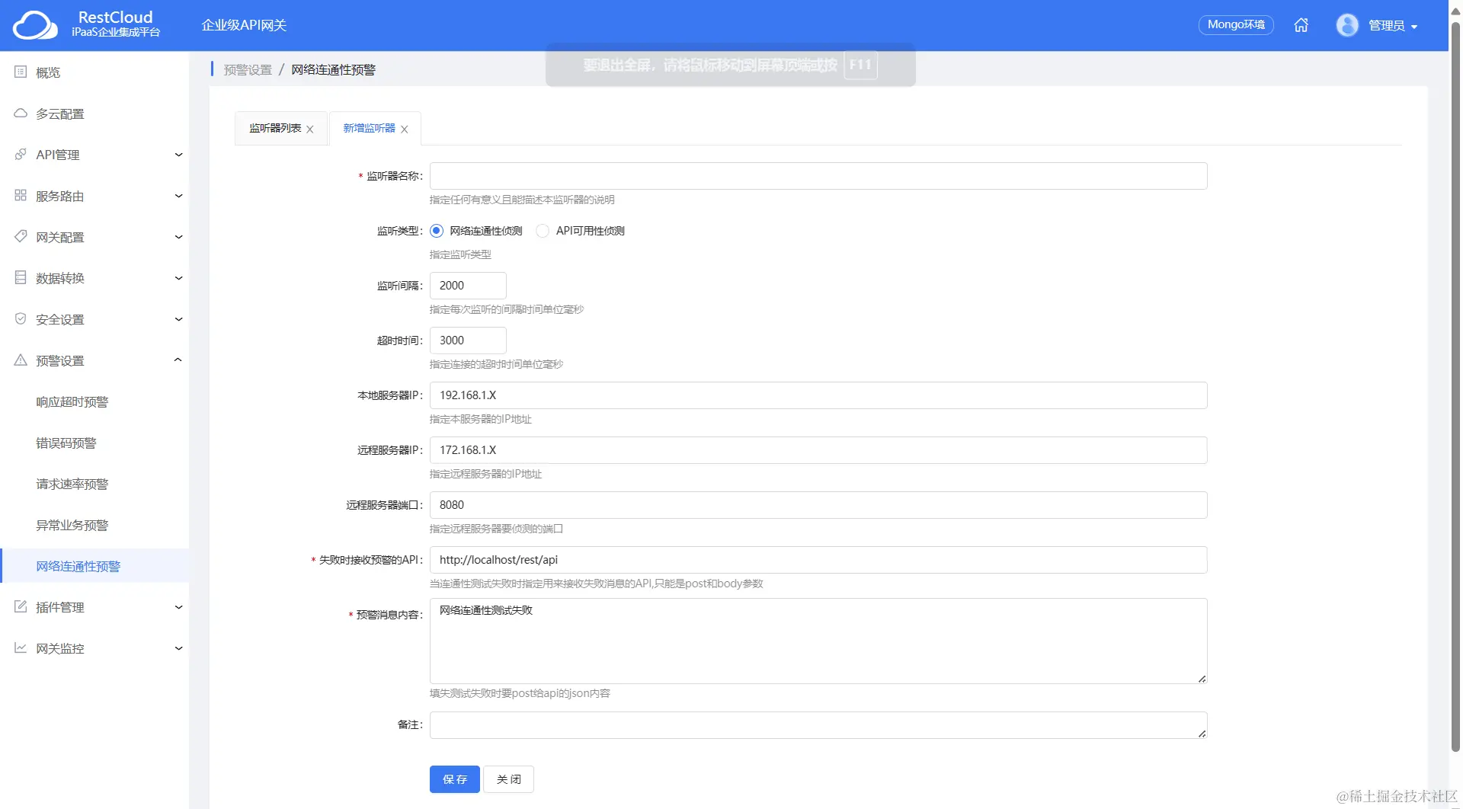Image resolution: width=1463 pixels, height=809 pixels.
Task: Focus the 远程服务器IP input field
Action: point(818,450)
